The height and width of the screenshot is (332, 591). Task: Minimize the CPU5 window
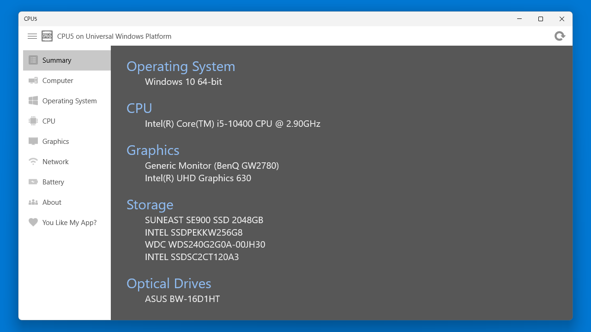click(x=519, y=19)
